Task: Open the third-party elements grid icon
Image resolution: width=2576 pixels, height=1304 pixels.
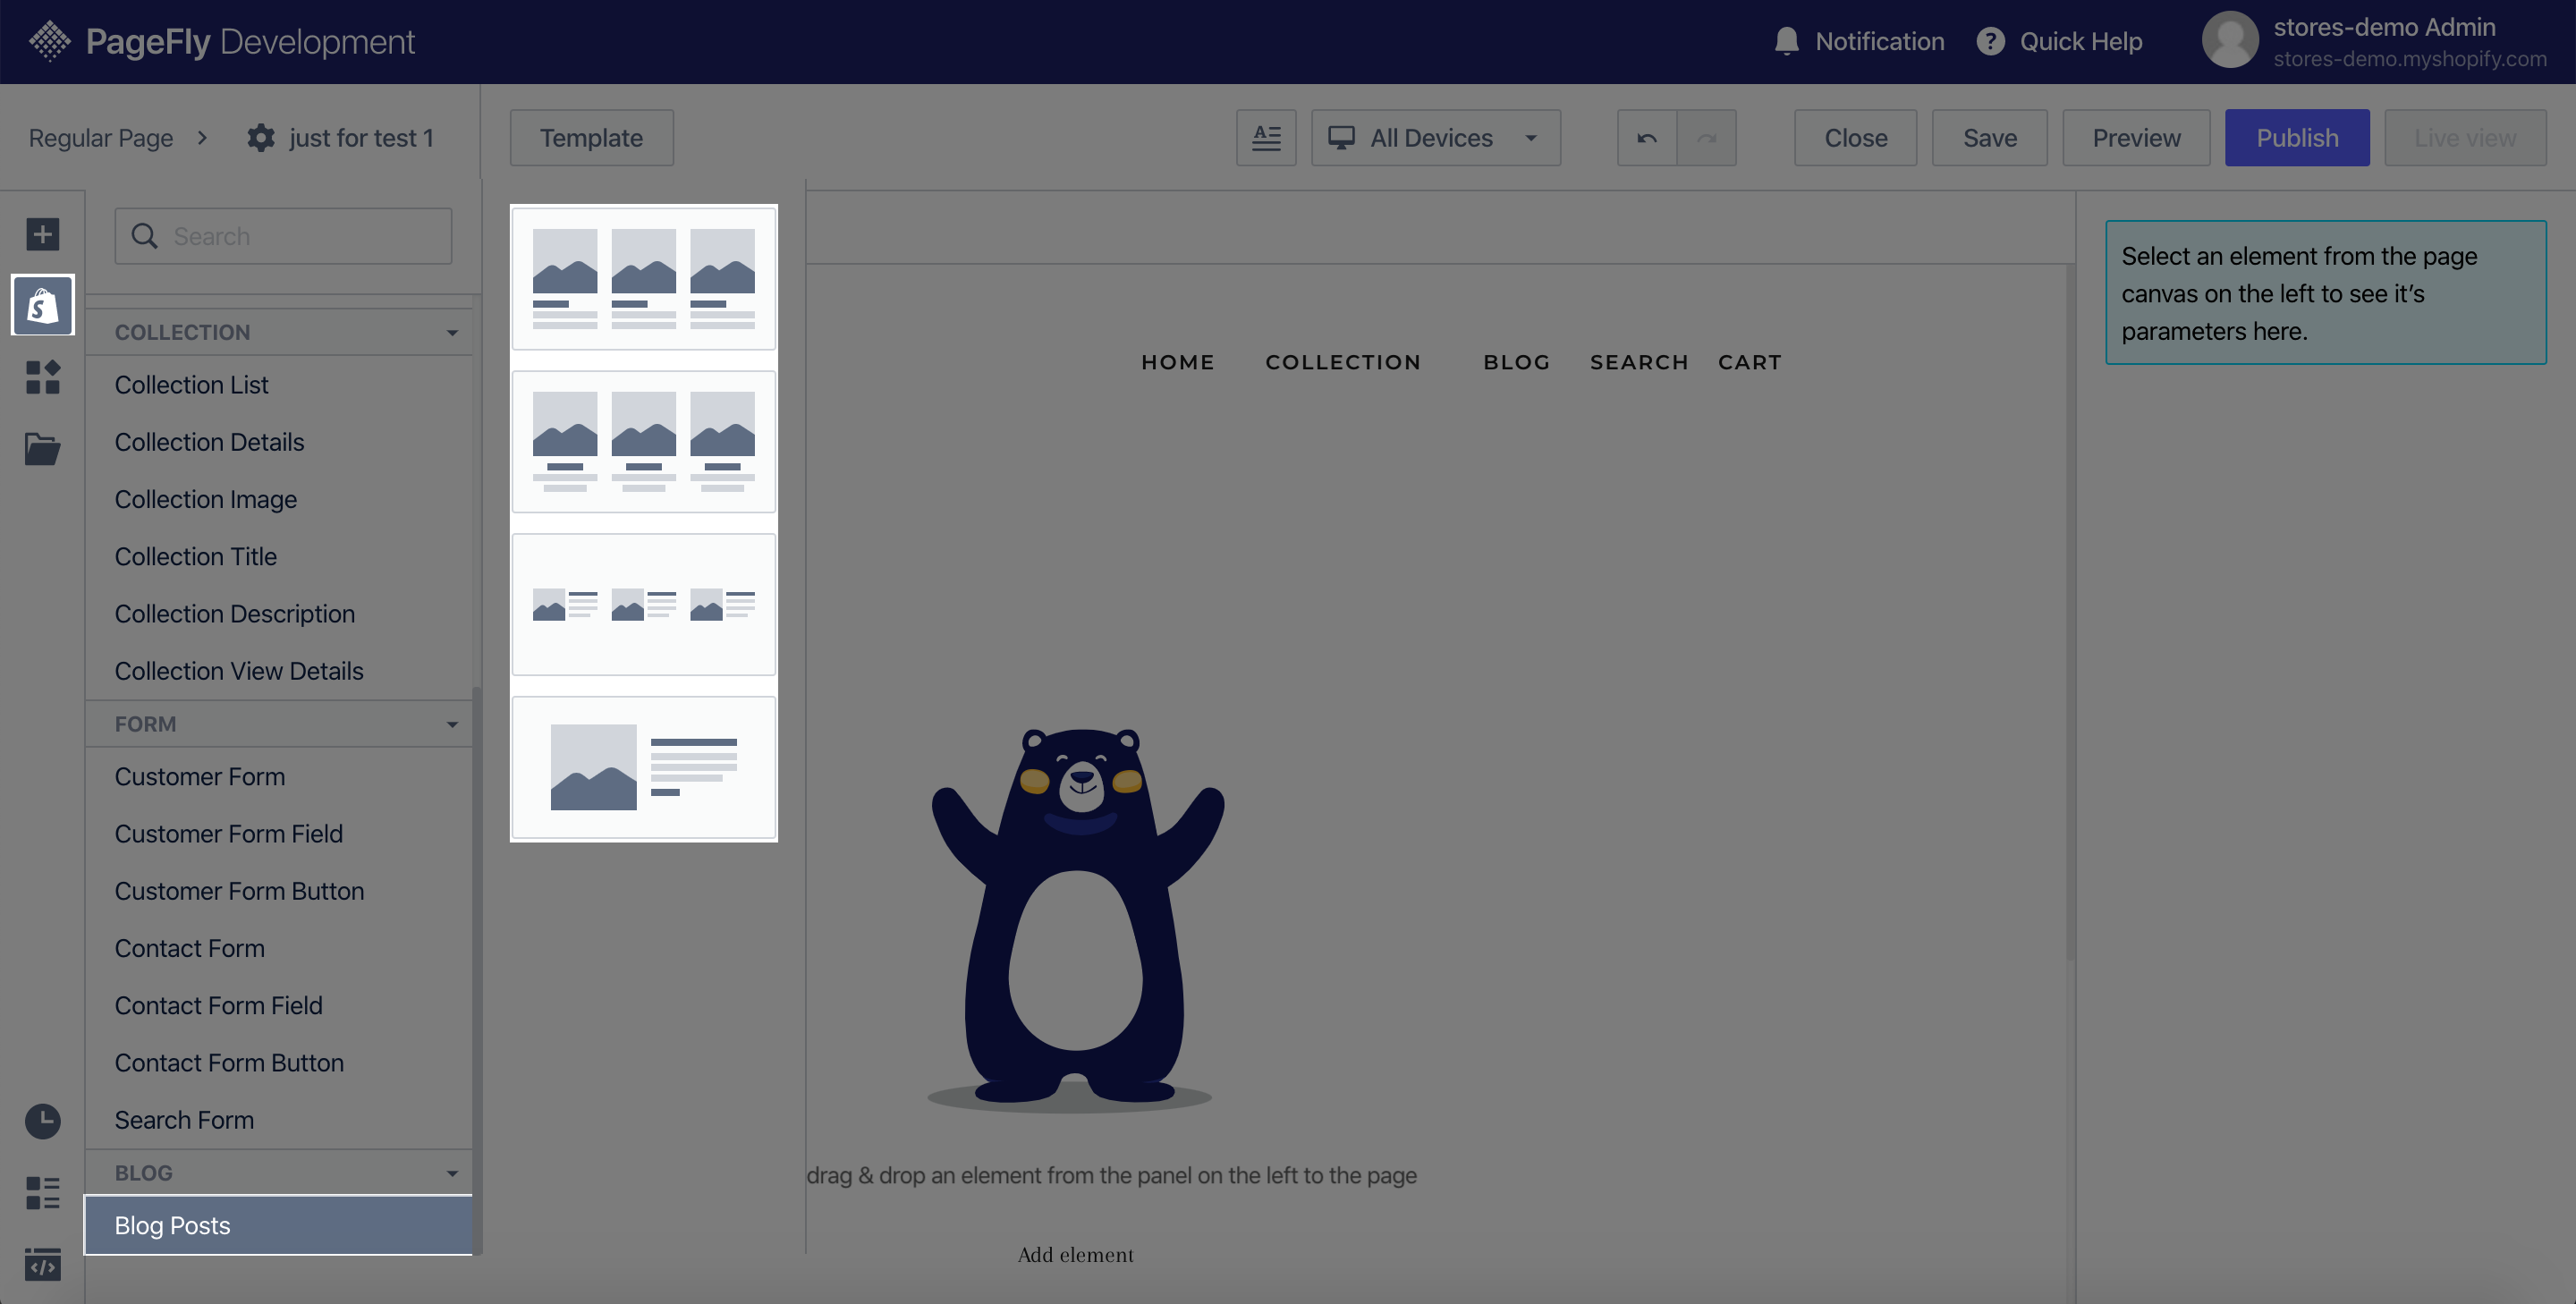Action: pyautogui.click(x=42, y=377)
